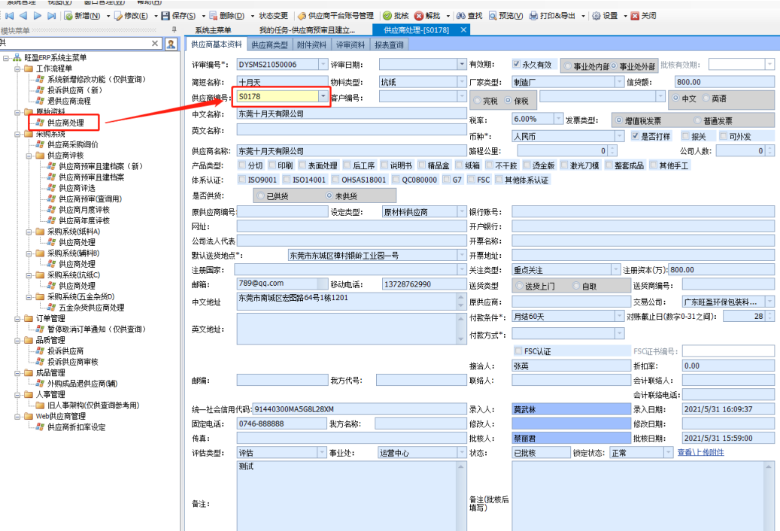The height and width of the screenshot is (531, 780).
Task: Check the 印刷 product type box
Action: 272,165
